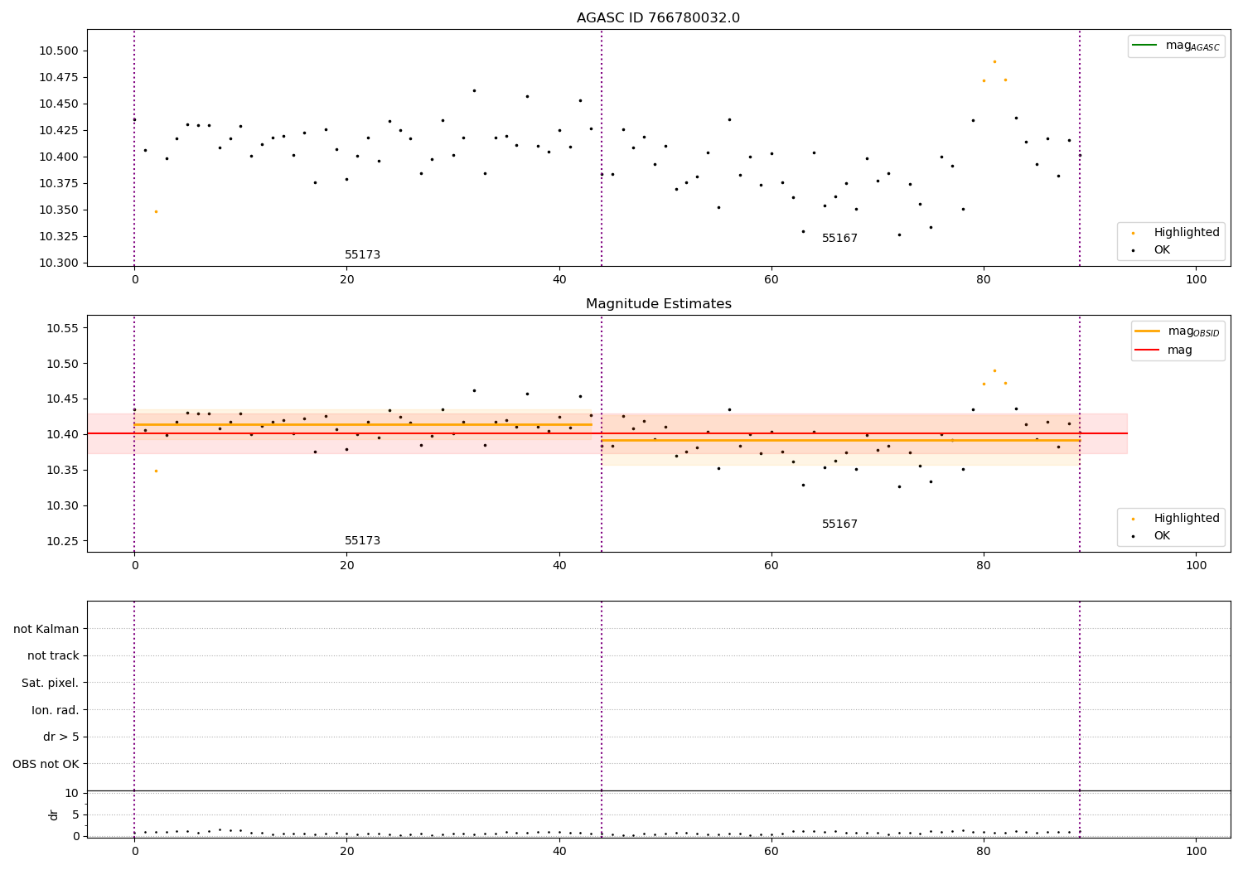Click the 55167 label in the top plot
The image size is (1243, 870).
pyautogui.click(x=839, y=239)
